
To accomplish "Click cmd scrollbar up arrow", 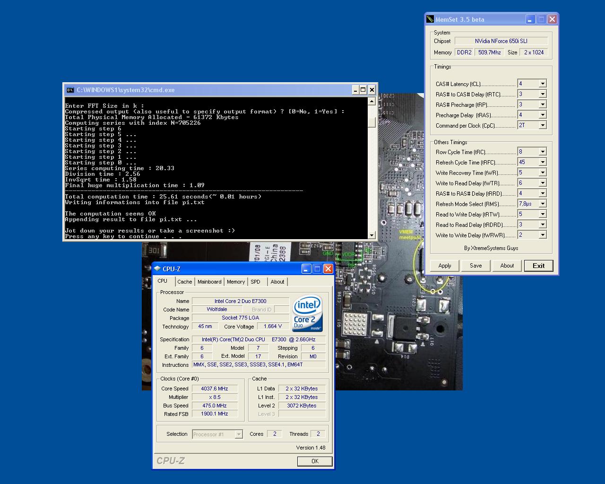I will pyautogui.click(x=372, y=101).
